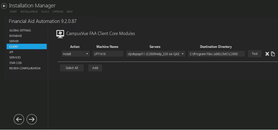The width and height of the screenshot is (278, 130).
Task: Click the Machine Name field LPT1418
Action: tap(108, 54)
